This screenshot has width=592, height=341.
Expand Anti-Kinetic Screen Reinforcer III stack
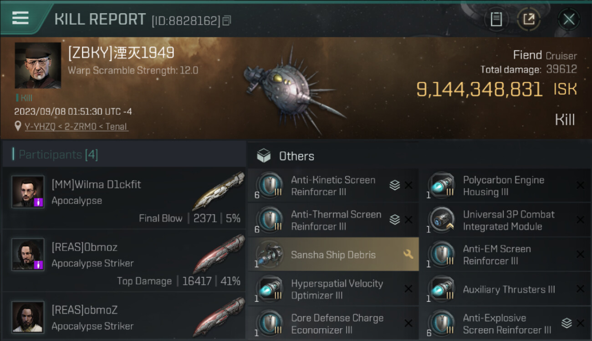tap(394, 185)
